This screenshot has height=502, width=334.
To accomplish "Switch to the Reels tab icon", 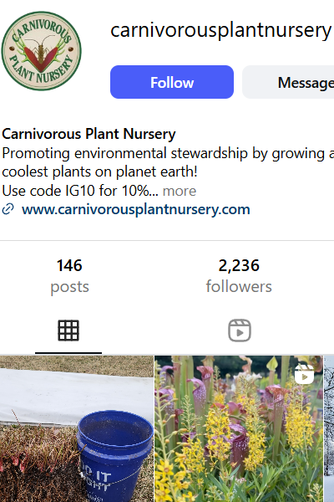I will [240, 330].
